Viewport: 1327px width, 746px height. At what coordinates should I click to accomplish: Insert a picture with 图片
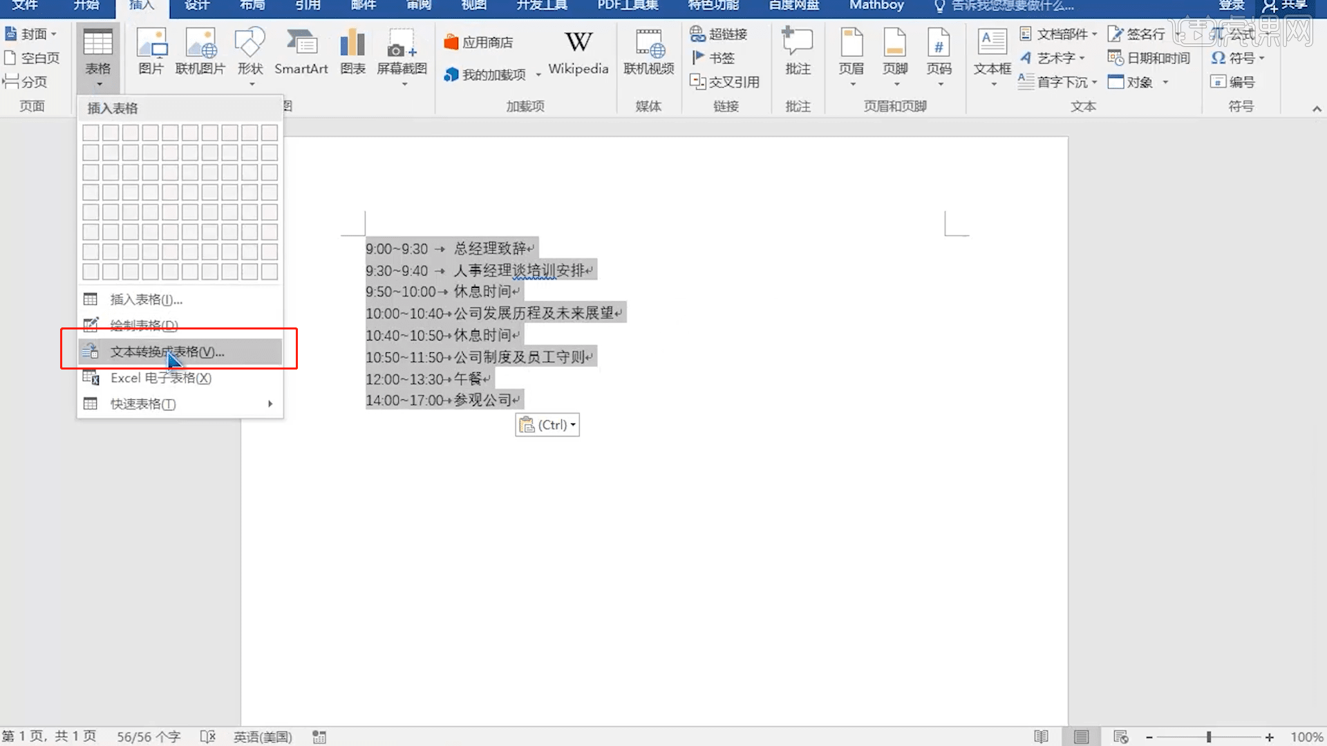pyautogui.click(x=151, y=52)
